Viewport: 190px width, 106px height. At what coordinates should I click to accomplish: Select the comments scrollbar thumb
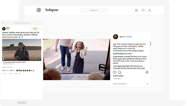151,44
